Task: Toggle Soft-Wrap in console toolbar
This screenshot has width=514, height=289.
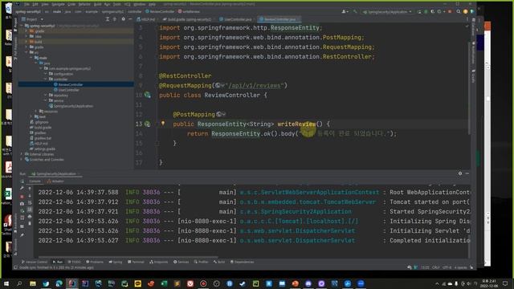Action: [x=30, y=203]
